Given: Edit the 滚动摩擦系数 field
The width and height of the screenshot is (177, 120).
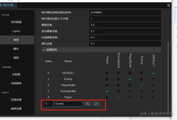Looking at the screenshot, I should (125, 31).
